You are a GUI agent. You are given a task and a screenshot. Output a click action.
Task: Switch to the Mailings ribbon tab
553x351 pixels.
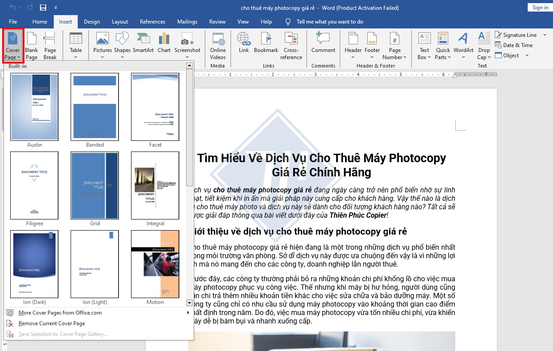click(x=187, y=21)
